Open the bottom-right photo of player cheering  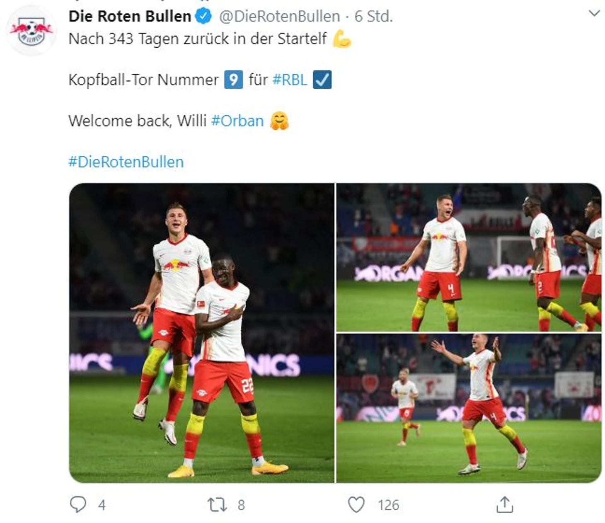[469, 408]
